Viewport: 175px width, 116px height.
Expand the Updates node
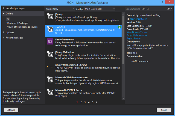(4, 32)
